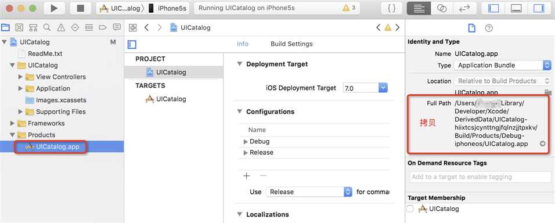The width and height of the screenshot is (555, 223).
Task: Open the Issue navigator triangle icon
Action: 61,27
